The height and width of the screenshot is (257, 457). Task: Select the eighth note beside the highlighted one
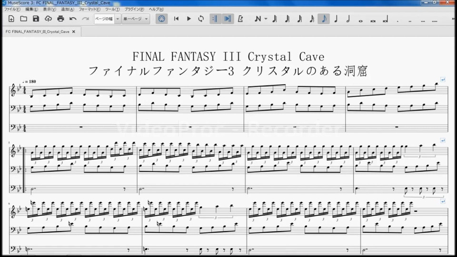coord(311,19)
